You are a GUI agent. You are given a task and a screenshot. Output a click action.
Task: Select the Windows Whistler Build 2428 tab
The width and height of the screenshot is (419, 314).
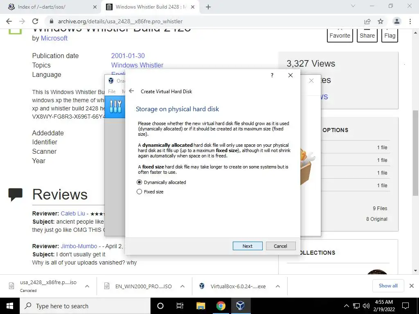click(x=151, y=7)
